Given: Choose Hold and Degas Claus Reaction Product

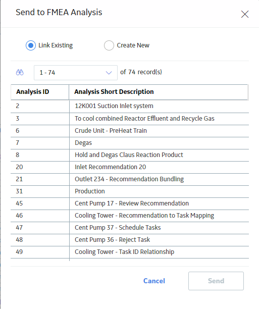Looking at the screenshot, I should 130,155.
